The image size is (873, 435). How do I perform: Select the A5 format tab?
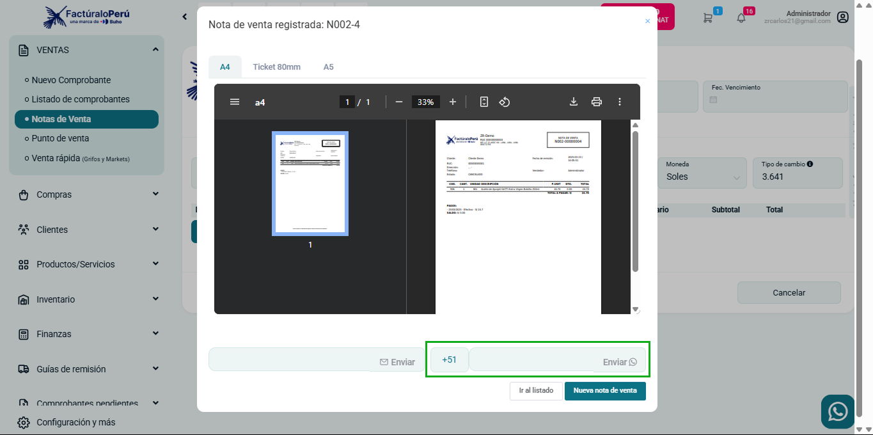tap(328, 67)
